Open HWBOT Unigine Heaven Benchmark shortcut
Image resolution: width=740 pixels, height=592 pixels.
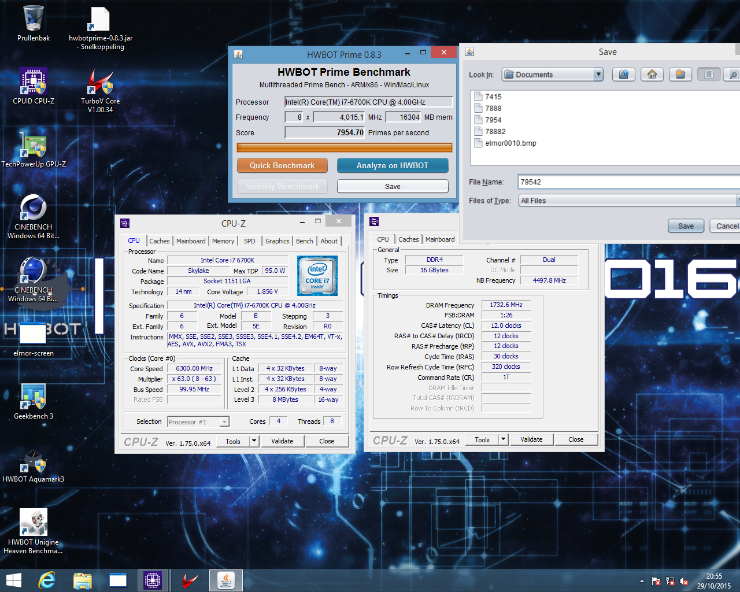pyautogui.click(x=34, y=531)
